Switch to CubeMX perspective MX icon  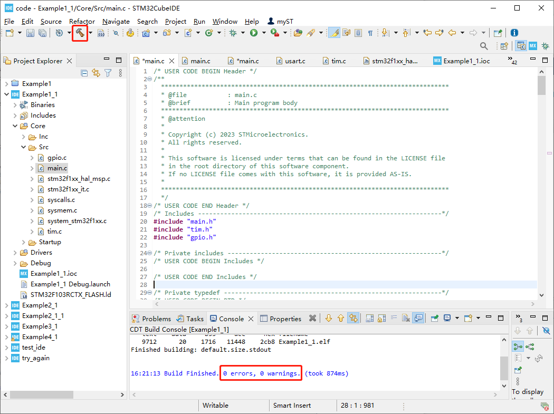point(533,46)
